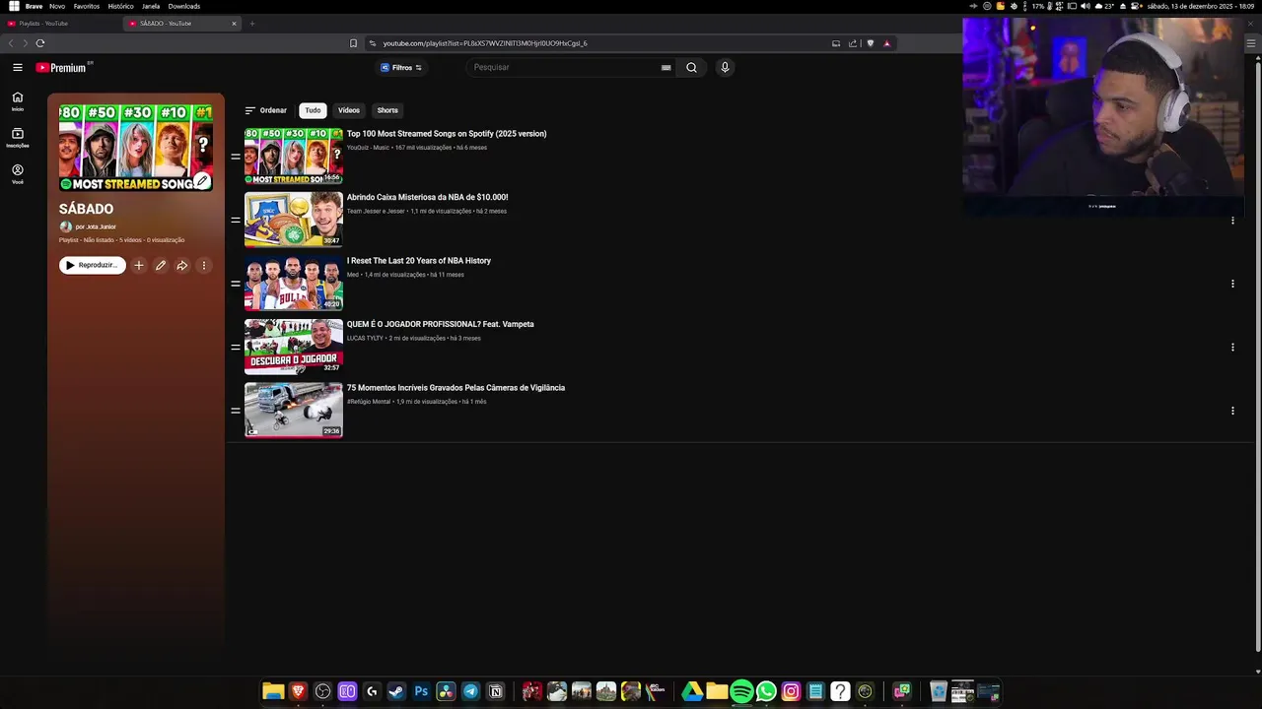Open Spotify from the dock

[x=741, y=691]
